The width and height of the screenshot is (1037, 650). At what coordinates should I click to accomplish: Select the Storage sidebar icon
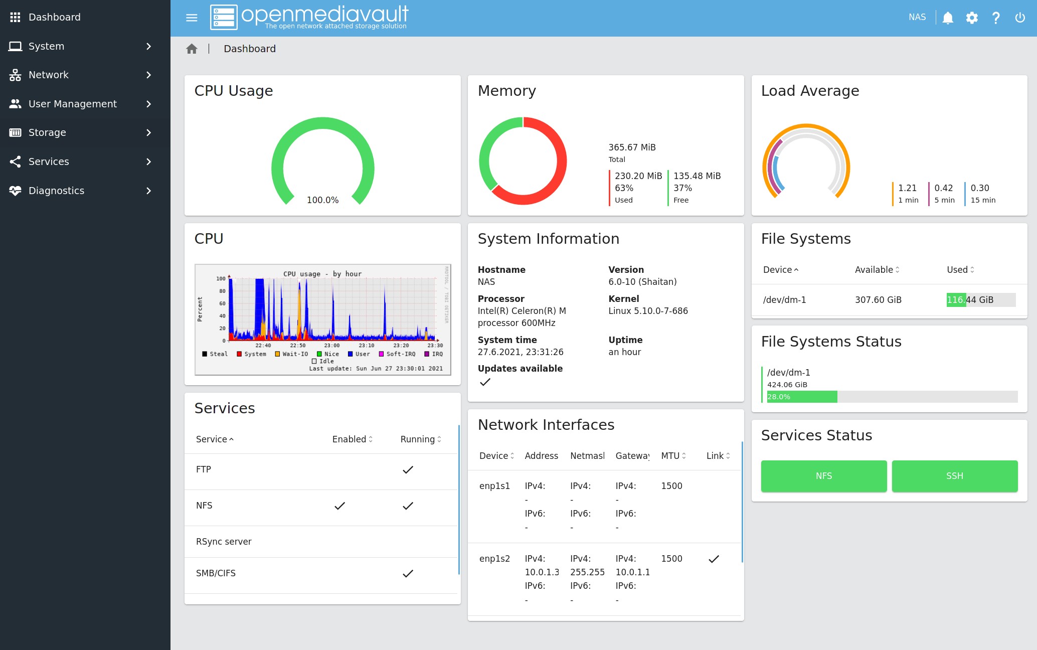coord(16,132)
